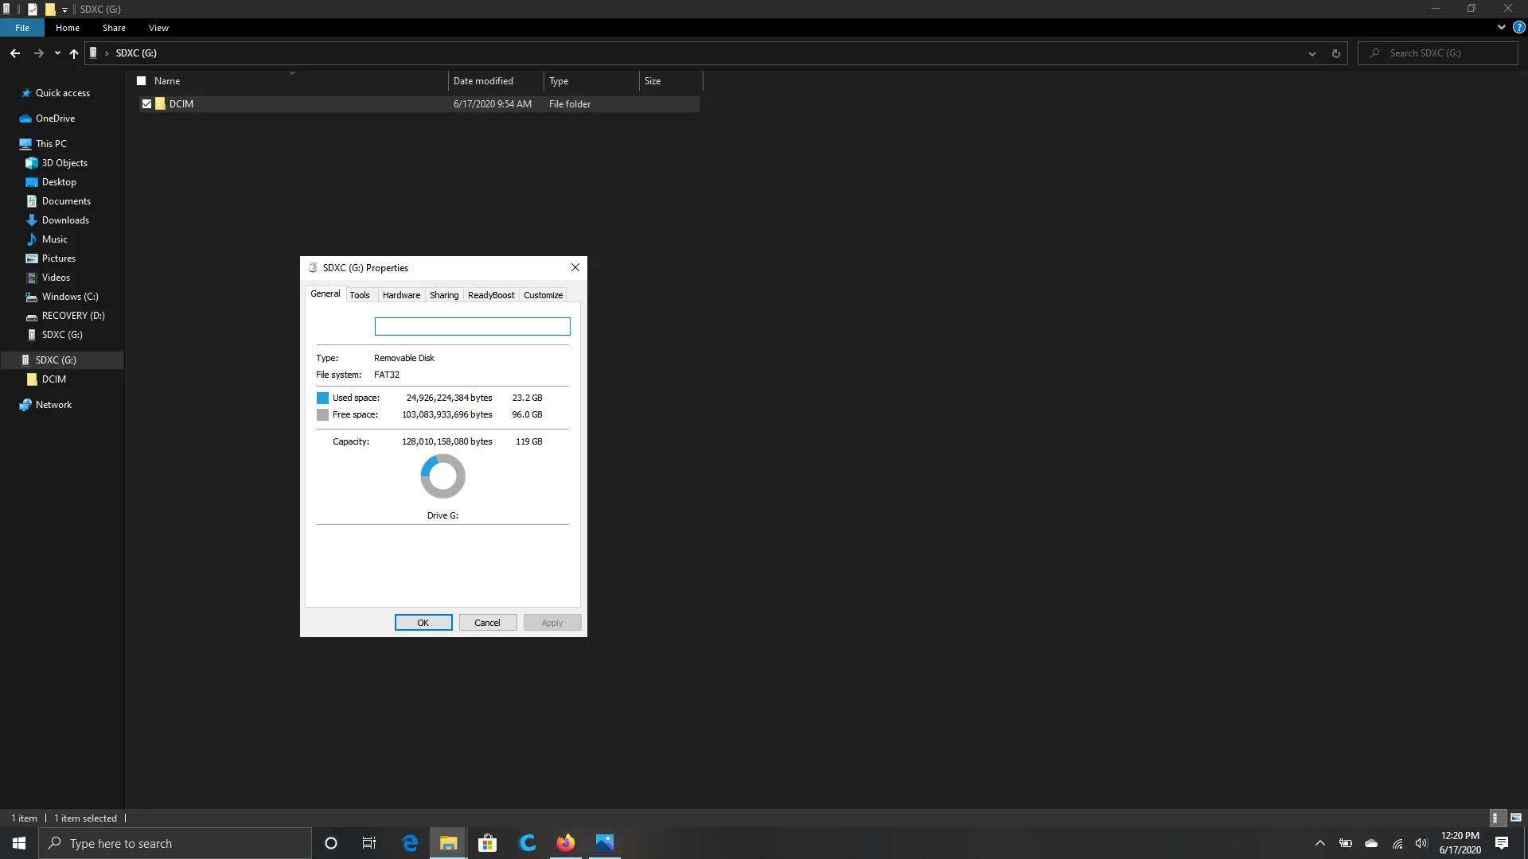Go back with the Explorer back arrow

[15, 53]
